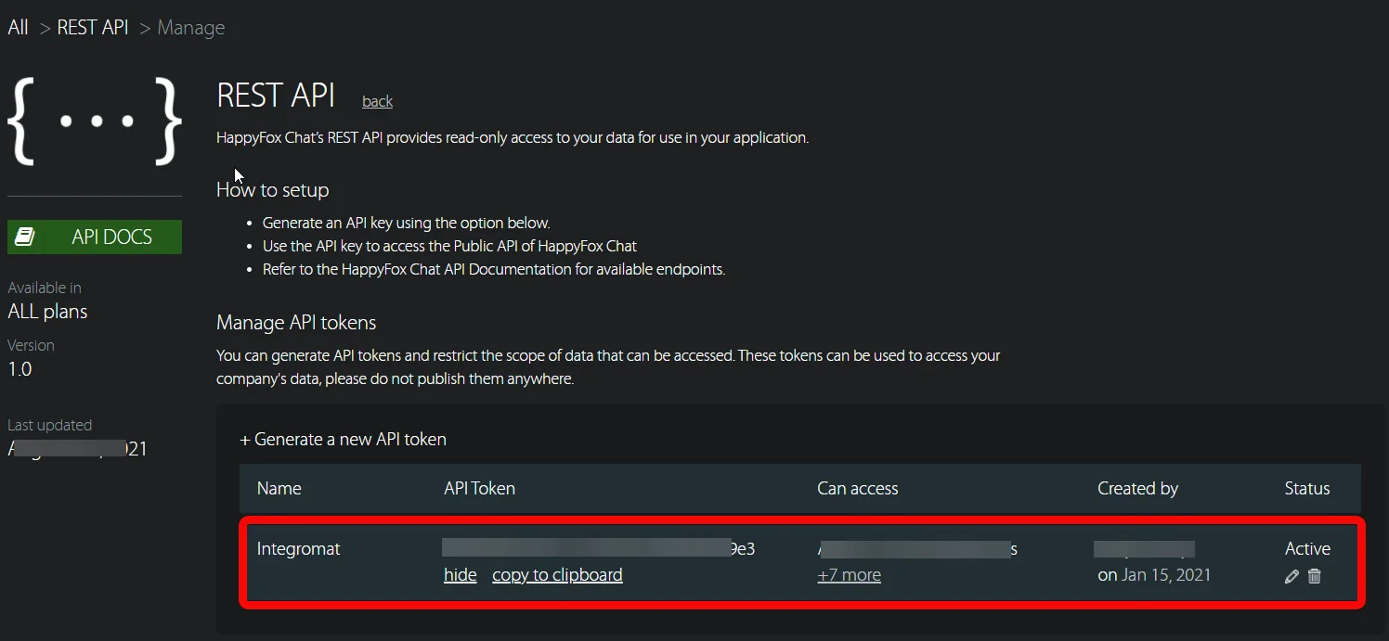This screenshot has height=641, width=1389.
Task: Click the Active status text
Action: (x=1307, y=548)
